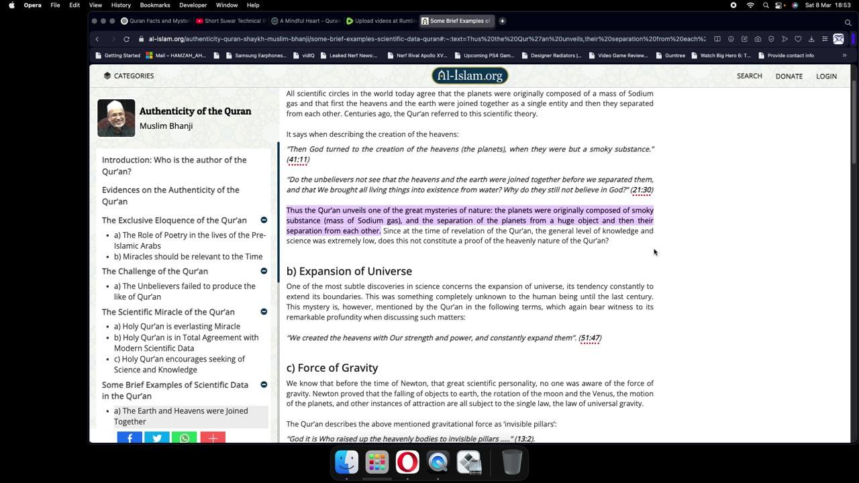Click the address bar URL field
Image resolution: width=859 pixels, height=483 pixels.
pos(427,39)
